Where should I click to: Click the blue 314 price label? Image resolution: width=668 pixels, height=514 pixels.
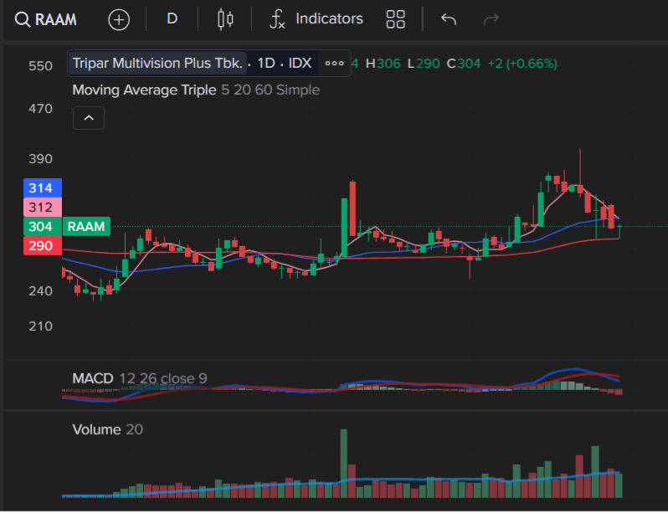point(43,188)
